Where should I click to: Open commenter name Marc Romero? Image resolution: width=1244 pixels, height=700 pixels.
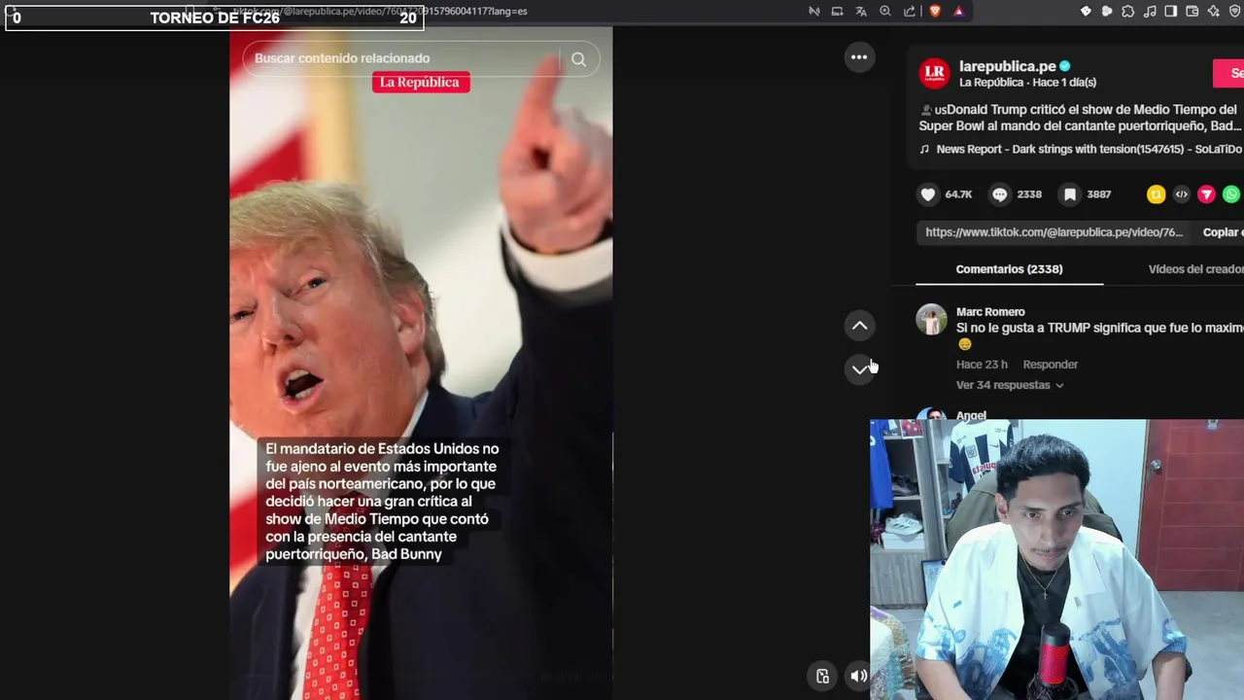pos(990,312)
